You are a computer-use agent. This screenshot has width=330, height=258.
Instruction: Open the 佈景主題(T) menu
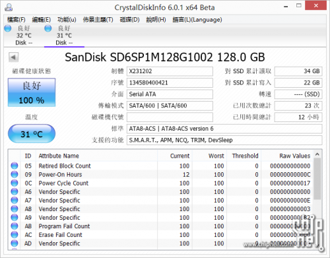pyautogui.click(x=98, y=20)
